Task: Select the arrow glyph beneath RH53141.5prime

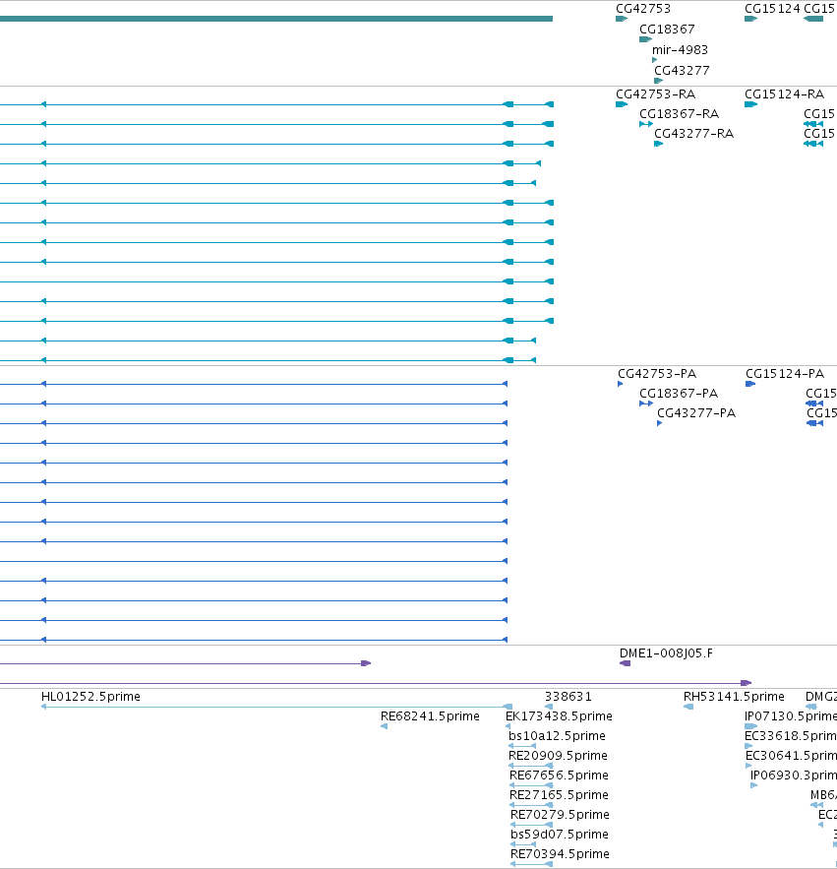Action: pyautogui.click(x=688, y=707)
